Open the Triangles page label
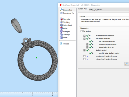 tap(66, 32)
